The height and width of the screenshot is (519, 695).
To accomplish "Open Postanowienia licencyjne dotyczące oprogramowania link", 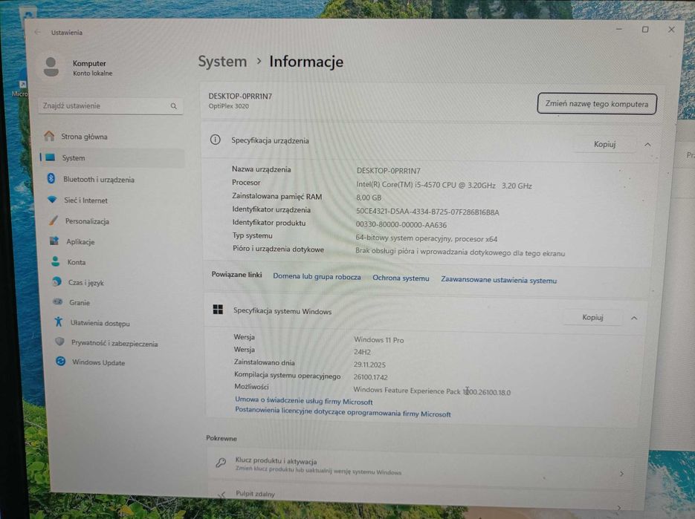I will (343, 412).
